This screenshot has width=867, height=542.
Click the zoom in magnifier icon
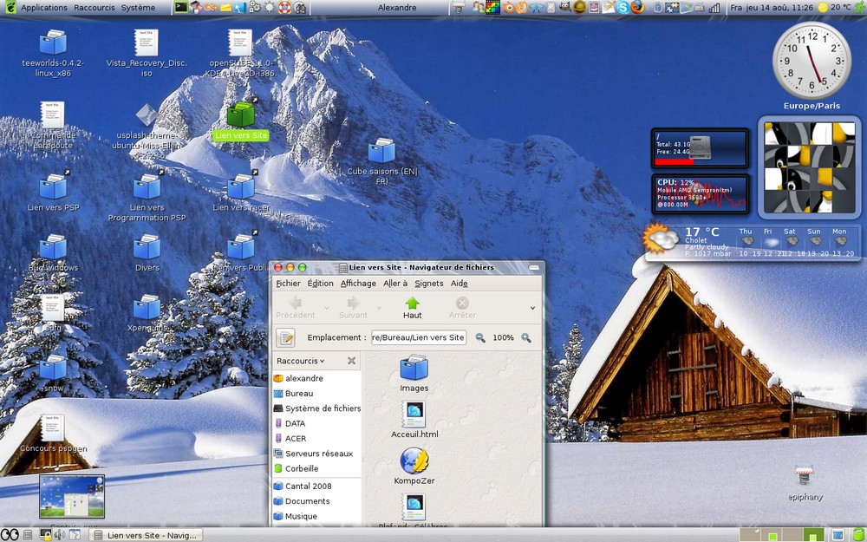click(x=526, y=337)
